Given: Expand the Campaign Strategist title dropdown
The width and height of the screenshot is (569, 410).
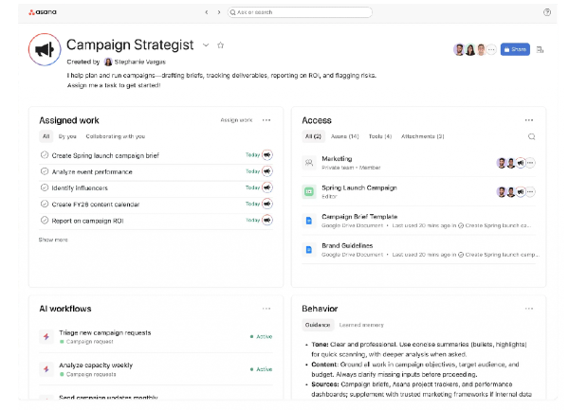Looking at the screenshot, I should [206, 45].
